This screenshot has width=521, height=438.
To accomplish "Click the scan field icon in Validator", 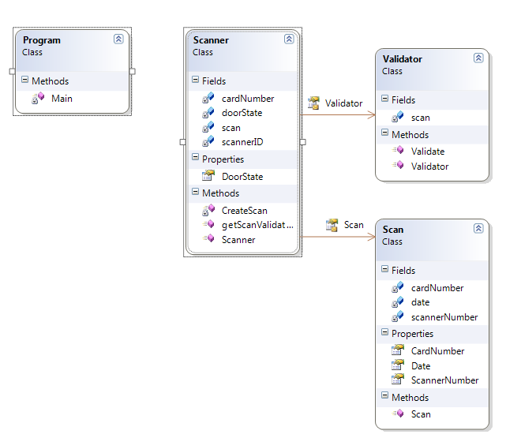I will point(397,117).
